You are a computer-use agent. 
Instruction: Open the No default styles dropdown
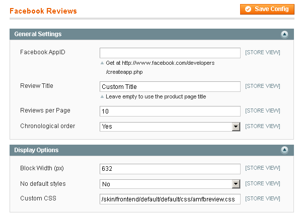coord(170,184)
